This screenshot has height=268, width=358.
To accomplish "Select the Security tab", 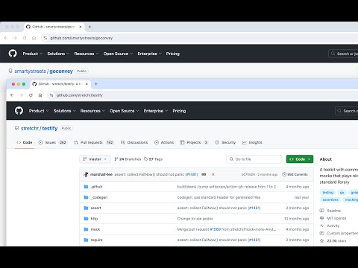I will point(225,142).
